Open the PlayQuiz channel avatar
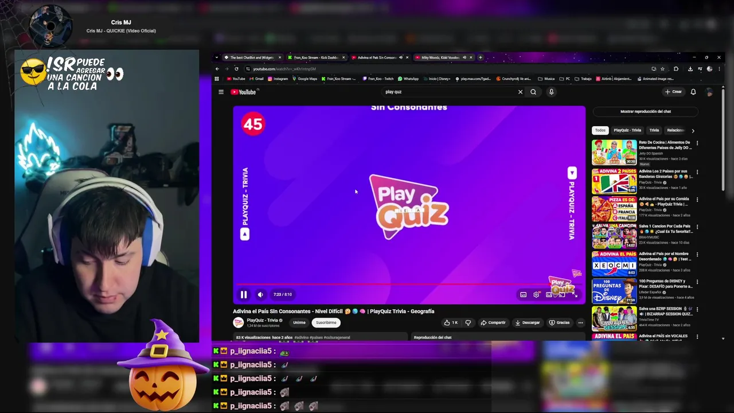 tap(238, 322)
